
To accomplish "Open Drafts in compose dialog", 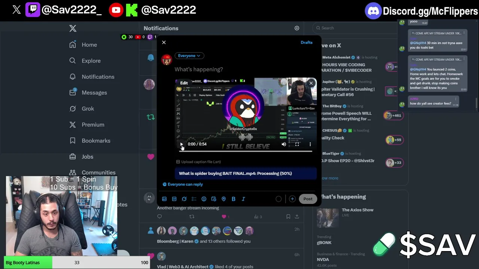I will [x=306, y=42].
